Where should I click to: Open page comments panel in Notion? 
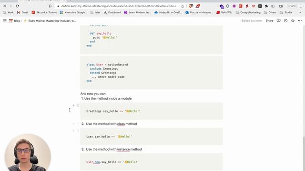tap(278, 20)
